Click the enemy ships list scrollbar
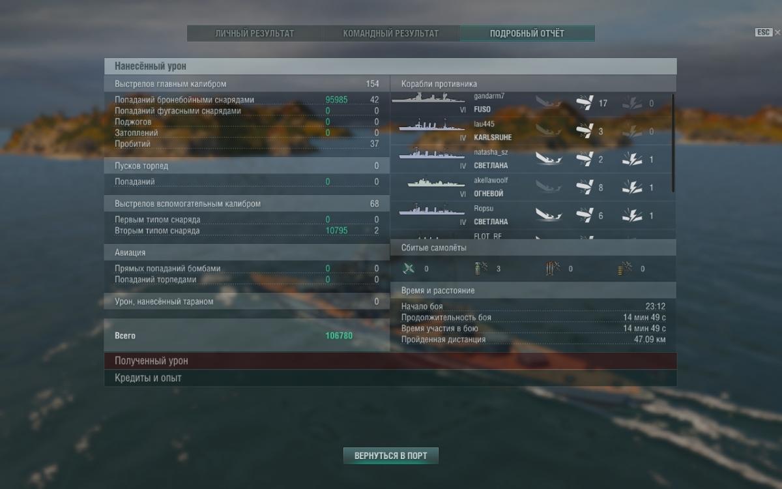Viewport: 782px width, 489px height. click(673, 143)
